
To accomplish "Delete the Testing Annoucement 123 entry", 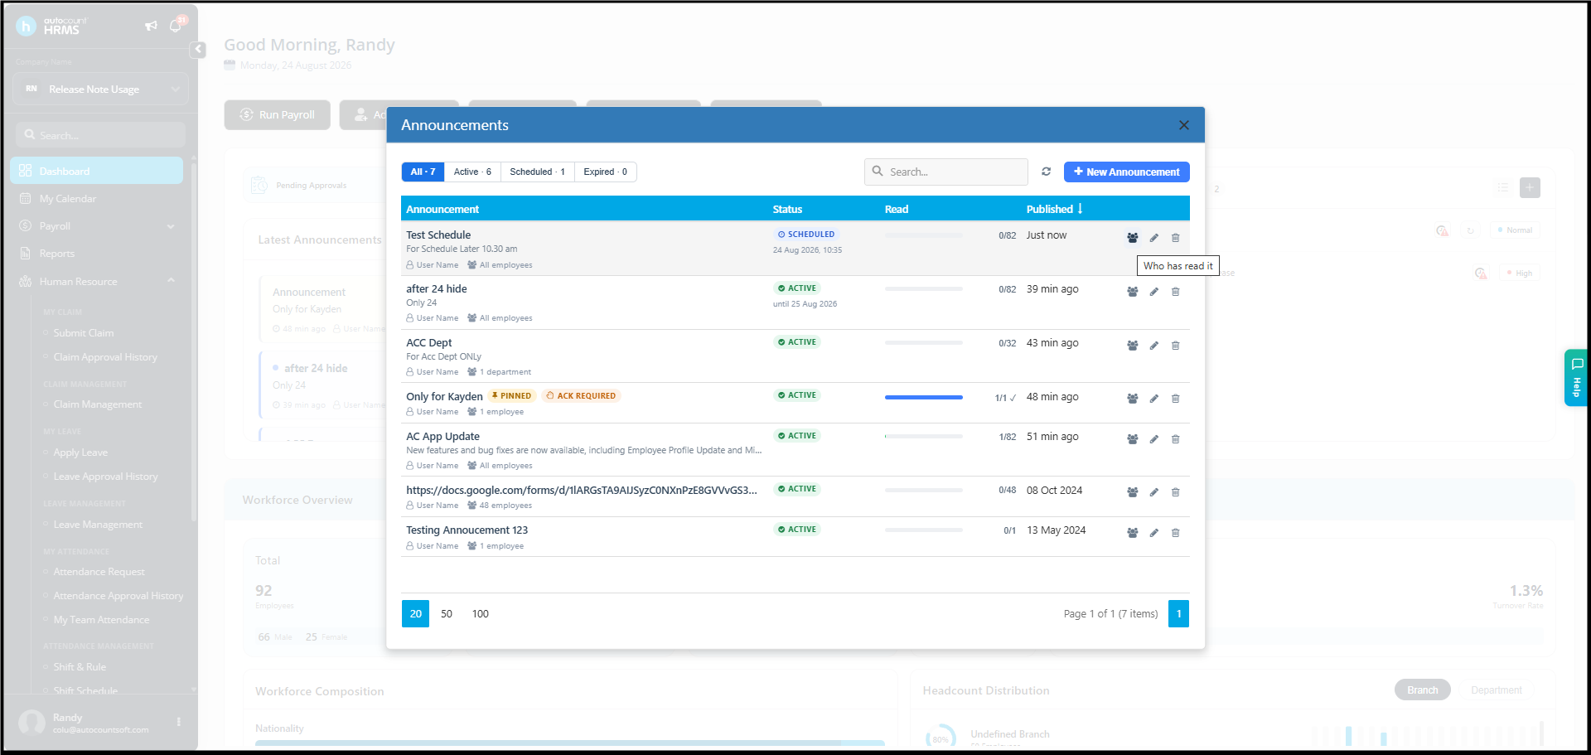I will click(x=1175, y=533).
